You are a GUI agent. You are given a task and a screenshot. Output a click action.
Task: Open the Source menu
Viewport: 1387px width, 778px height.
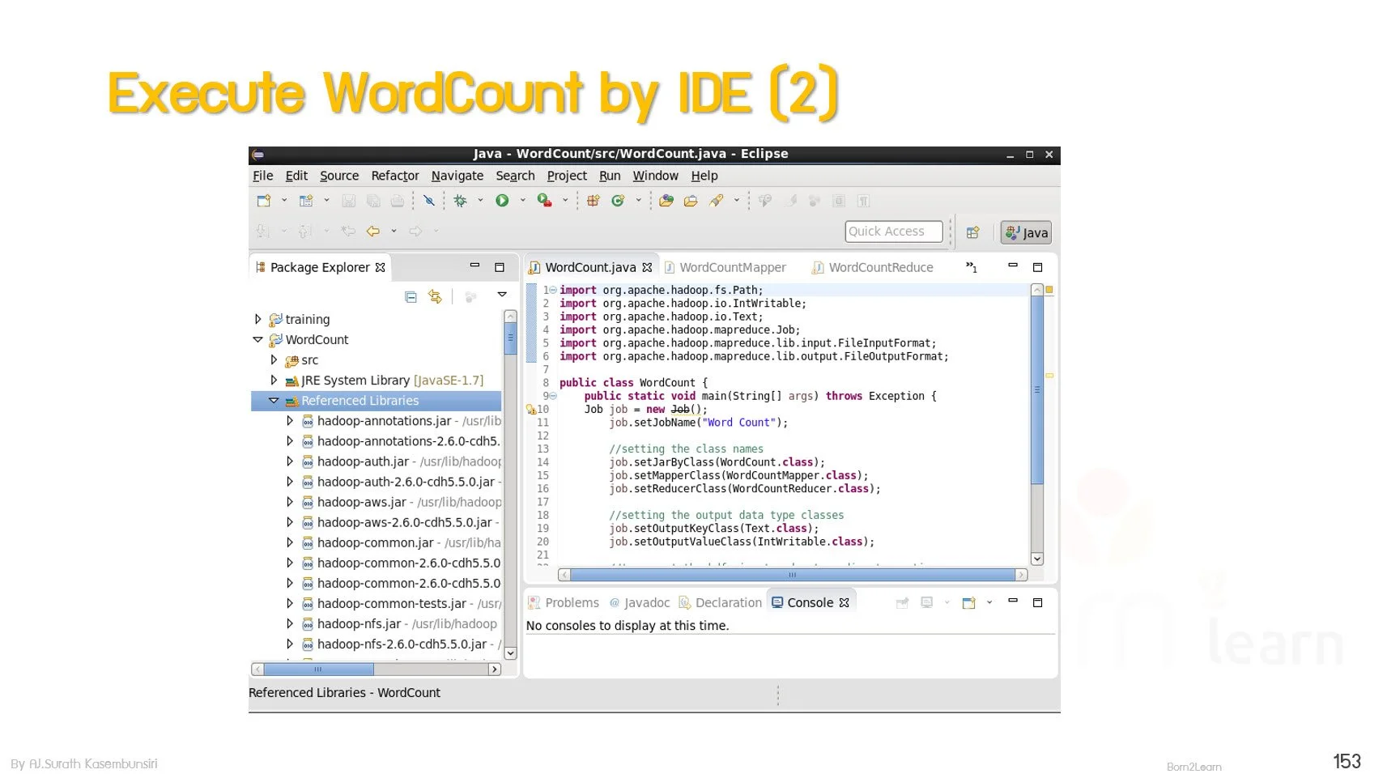(x=339, y=176)
